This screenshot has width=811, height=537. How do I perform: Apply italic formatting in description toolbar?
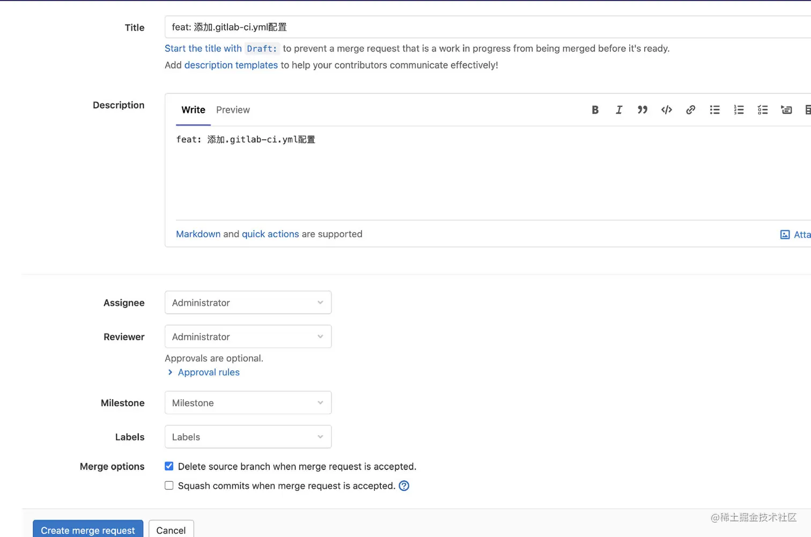click(619, 110)
